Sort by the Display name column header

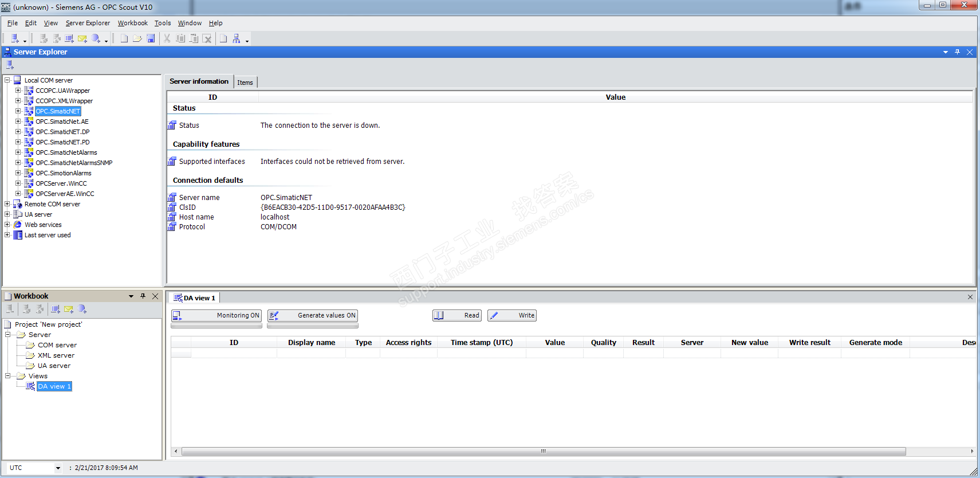312,342
